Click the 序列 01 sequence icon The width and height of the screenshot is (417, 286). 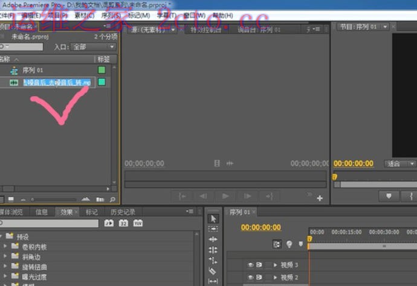[14, 71]
